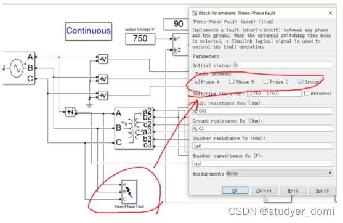Select the middle voltage measurement block
Screen dimensions: 343x223
pyautogui.click(x=103, y=79)
